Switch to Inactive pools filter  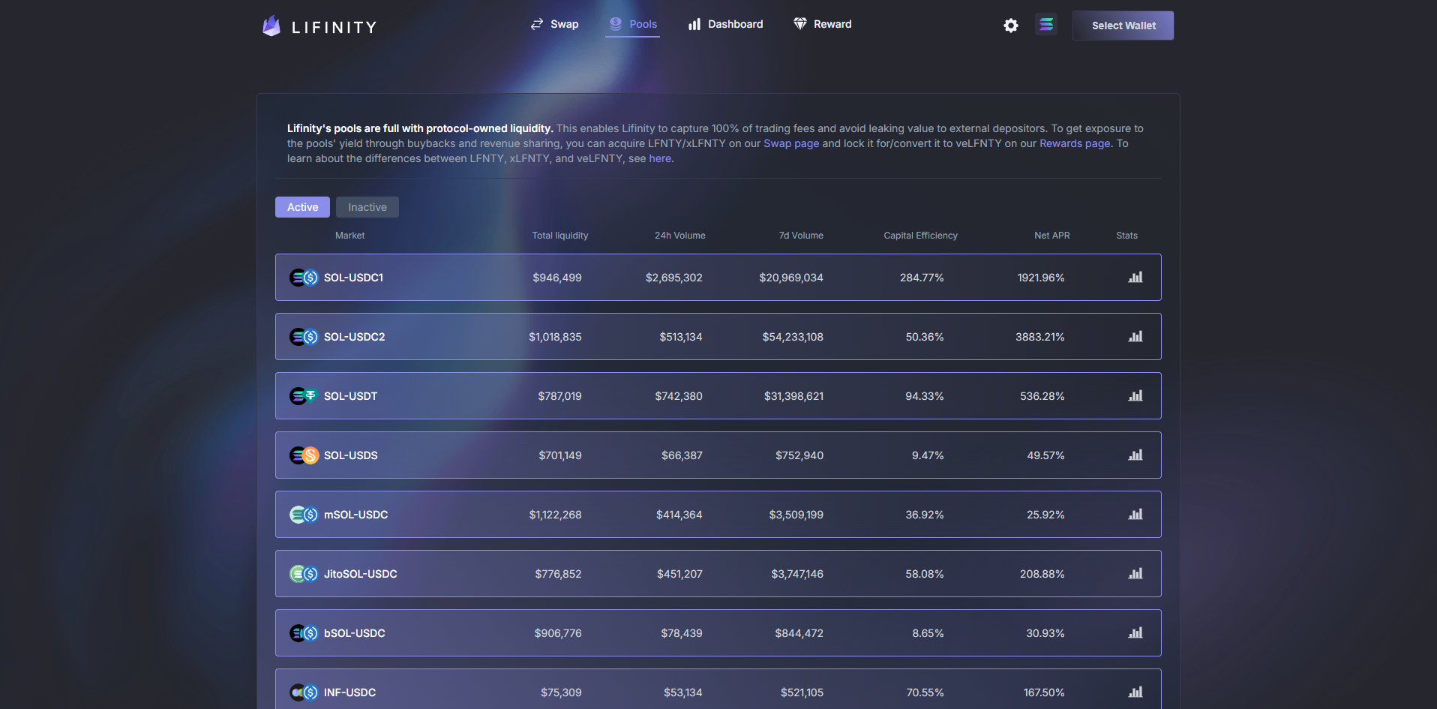coord(367,207)
